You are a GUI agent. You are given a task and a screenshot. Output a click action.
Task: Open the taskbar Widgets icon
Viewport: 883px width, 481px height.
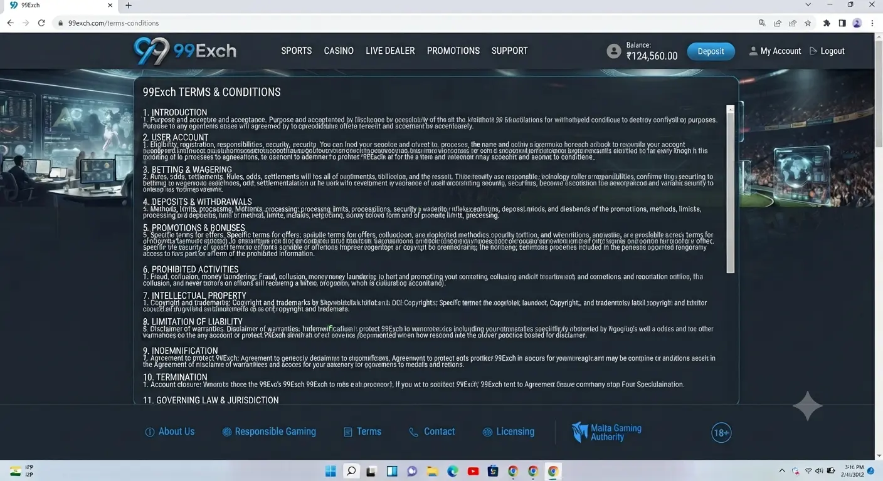click(392, 471)
